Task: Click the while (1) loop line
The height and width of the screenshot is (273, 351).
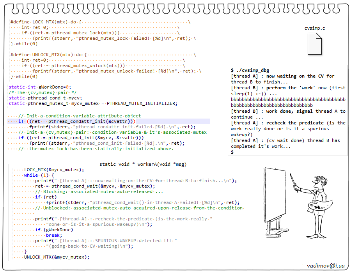Action: click(39, 175)
